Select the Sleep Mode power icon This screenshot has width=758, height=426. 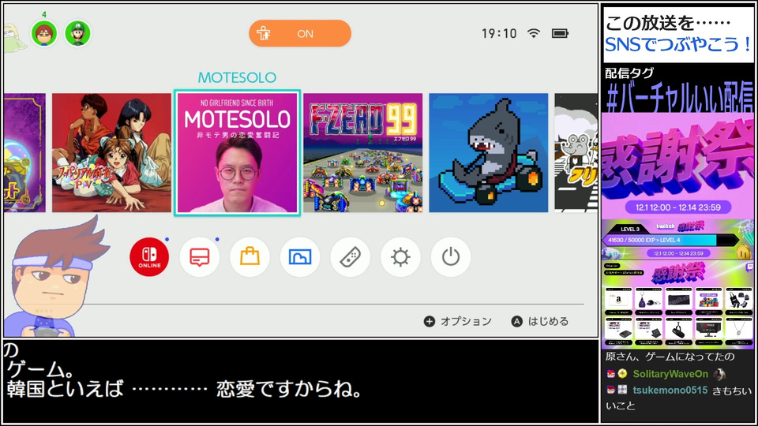[x=451, y=257]
